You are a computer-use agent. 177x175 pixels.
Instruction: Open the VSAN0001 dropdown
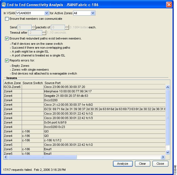(x=46, y=13)
